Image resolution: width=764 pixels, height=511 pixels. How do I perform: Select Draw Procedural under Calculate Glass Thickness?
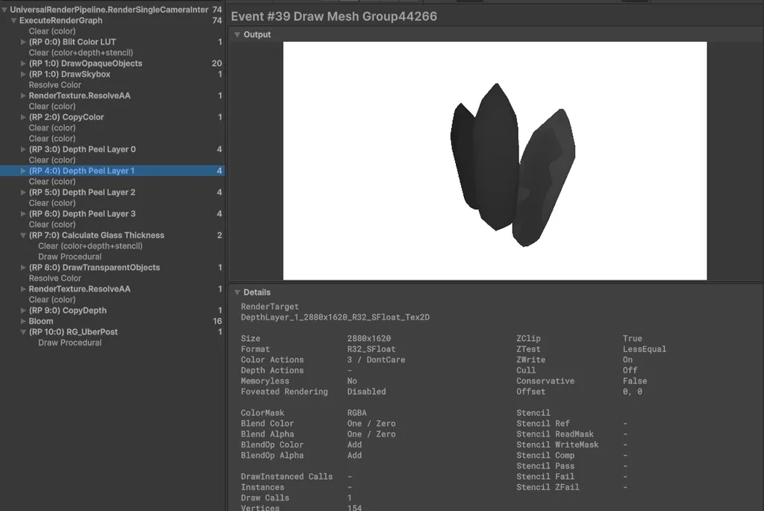pyautogui.click(x=69, y=257)
